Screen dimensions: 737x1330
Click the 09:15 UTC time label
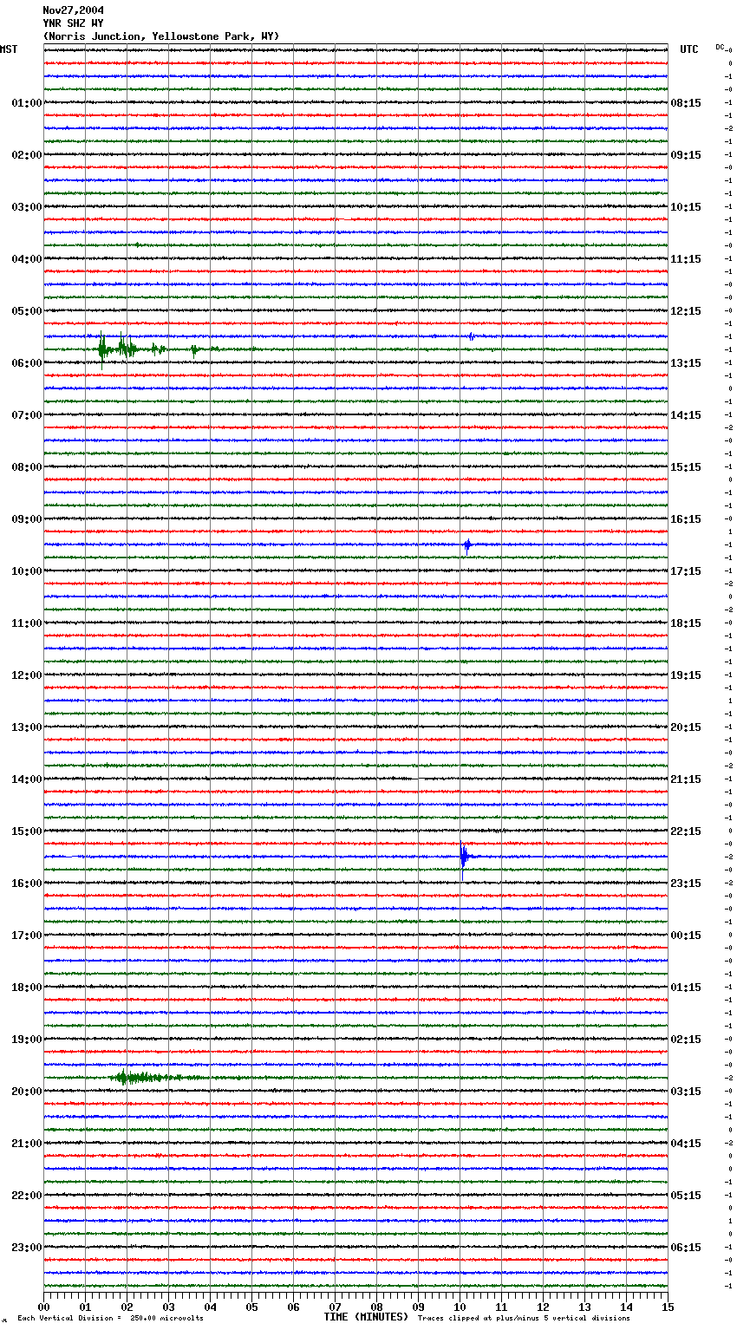tap(686, 155)
